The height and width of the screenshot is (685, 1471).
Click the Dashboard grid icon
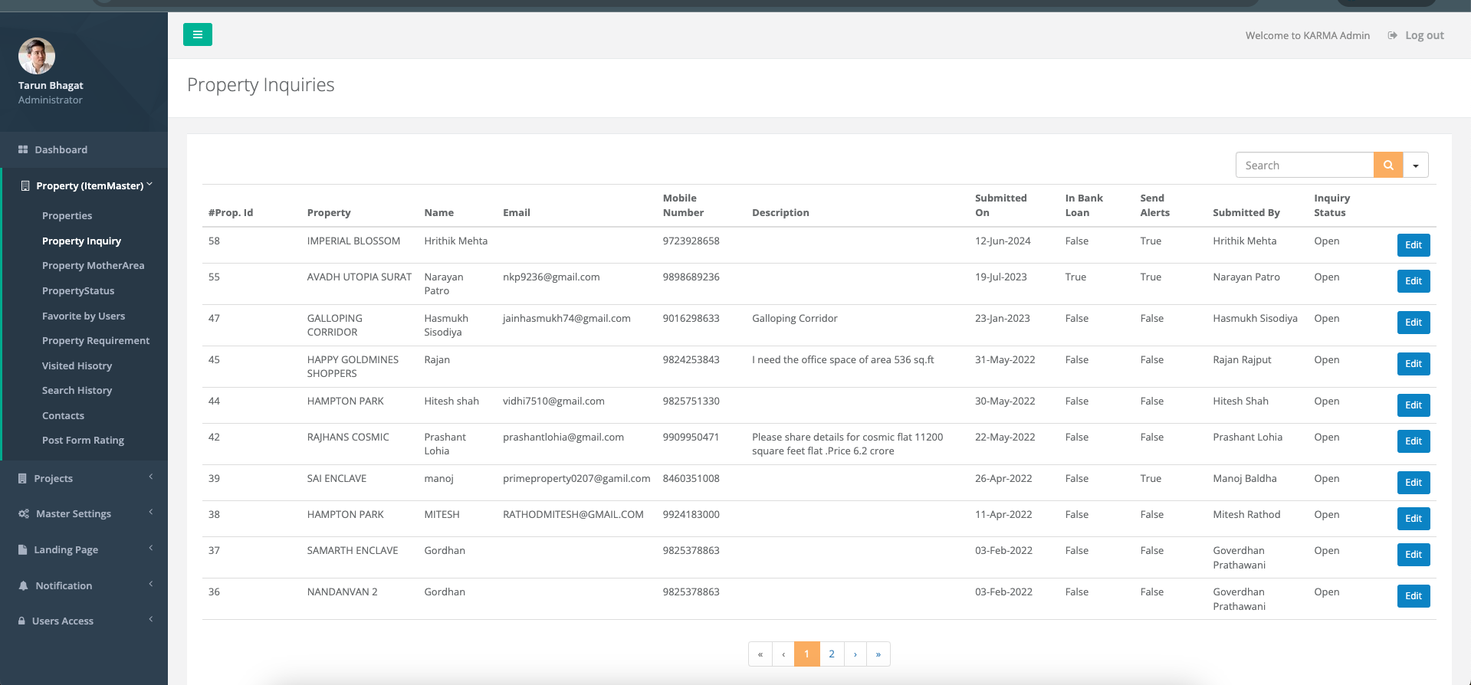point(23,150)
